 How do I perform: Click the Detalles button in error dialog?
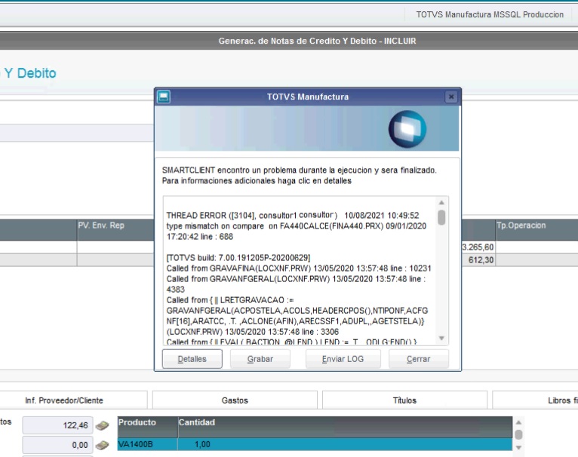[x=192, y=359]
